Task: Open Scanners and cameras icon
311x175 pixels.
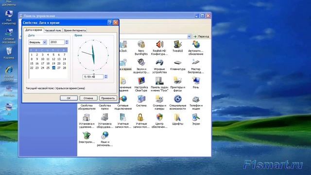Action: [x=159, y=103]
